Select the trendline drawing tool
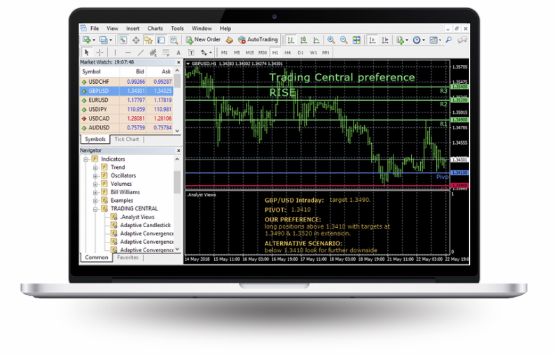Screen dimensions: 556x355 click(141, 52)
